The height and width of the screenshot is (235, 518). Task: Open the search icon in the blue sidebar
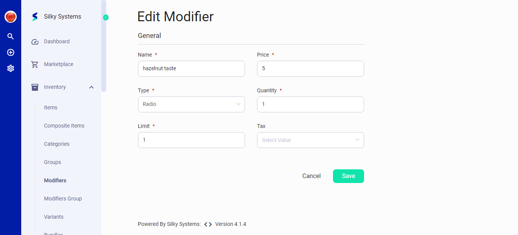(x=10, y=36)
